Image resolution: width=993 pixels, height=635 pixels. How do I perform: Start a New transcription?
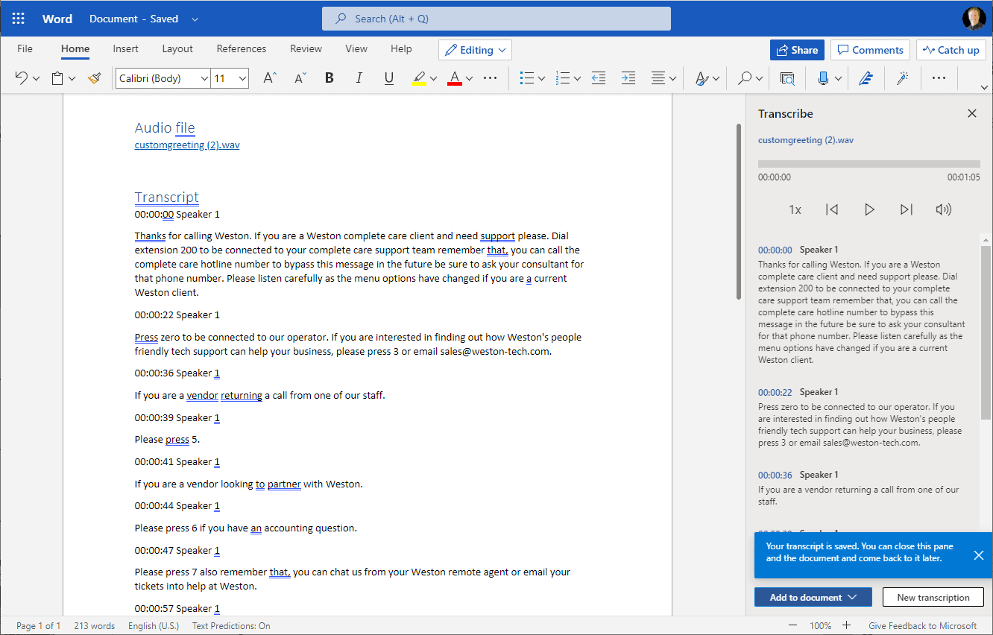(933, 597)
